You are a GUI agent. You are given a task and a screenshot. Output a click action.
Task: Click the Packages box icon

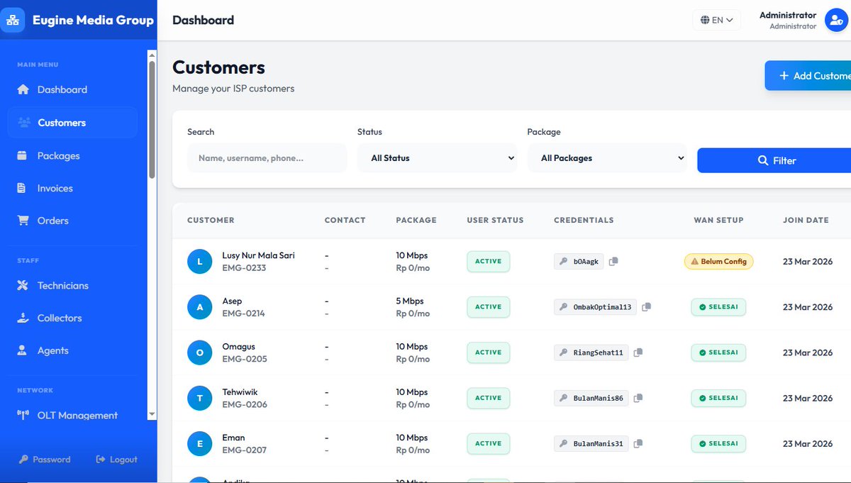click(22, 155)
